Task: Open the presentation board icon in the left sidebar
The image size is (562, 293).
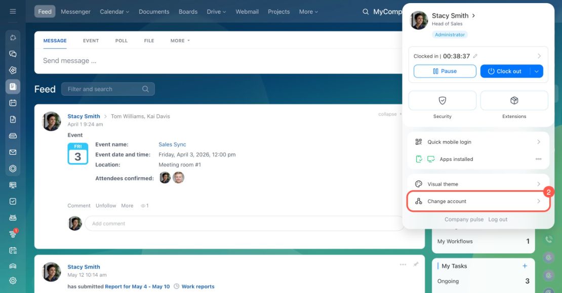Action: (x=13, y=185)
